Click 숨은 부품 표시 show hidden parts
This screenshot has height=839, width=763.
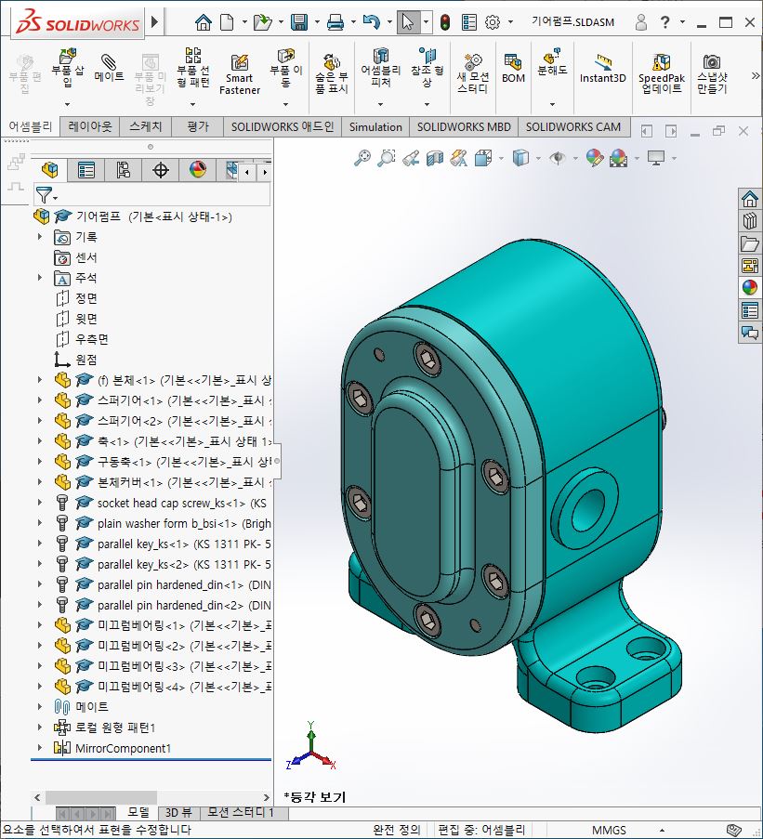(331, 74)
